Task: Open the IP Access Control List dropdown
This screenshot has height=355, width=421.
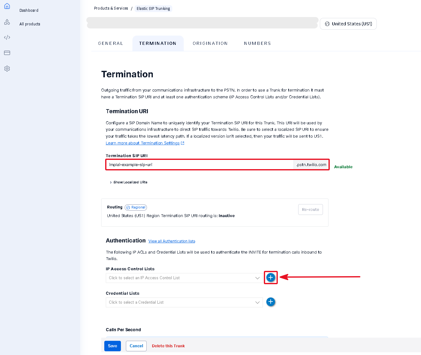Action: (x=184, y=278)
